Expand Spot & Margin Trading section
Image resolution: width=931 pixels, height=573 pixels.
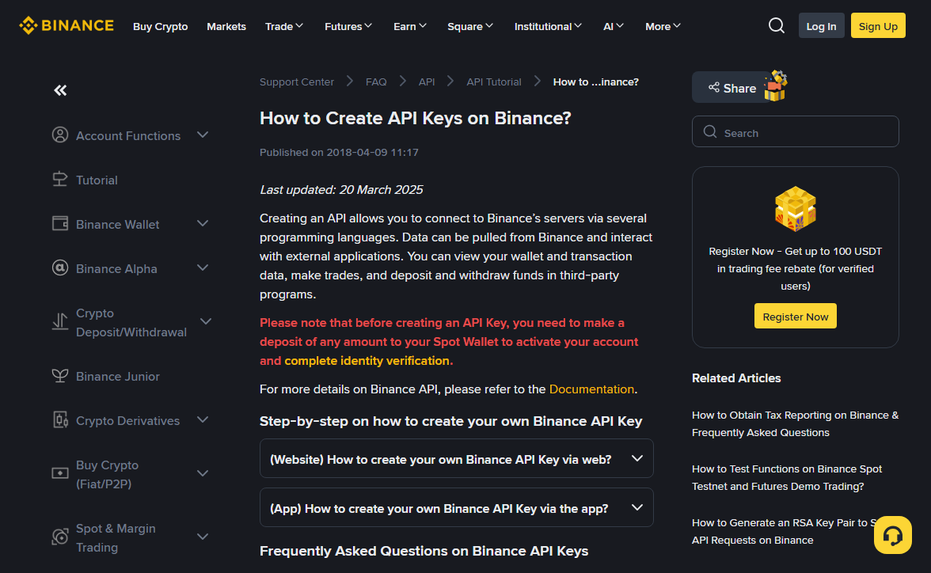pos(203,537)
